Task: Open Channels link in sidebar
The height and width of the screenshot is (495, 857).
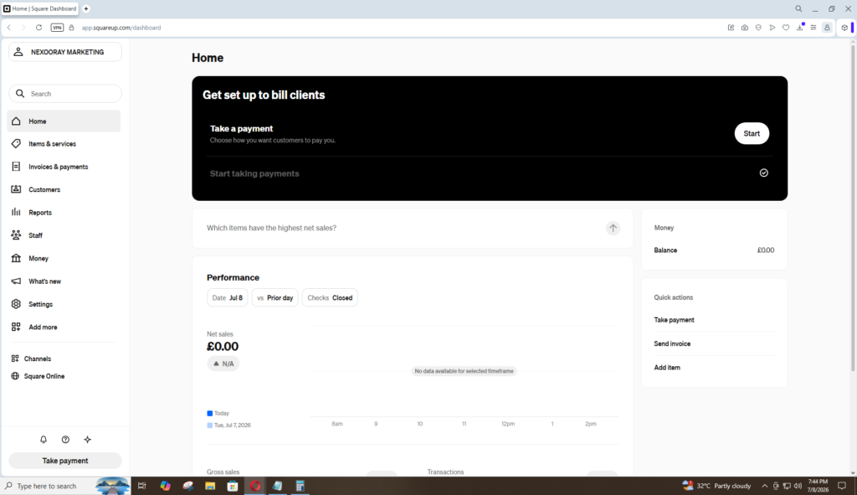Action: click(x=37, y=358)
